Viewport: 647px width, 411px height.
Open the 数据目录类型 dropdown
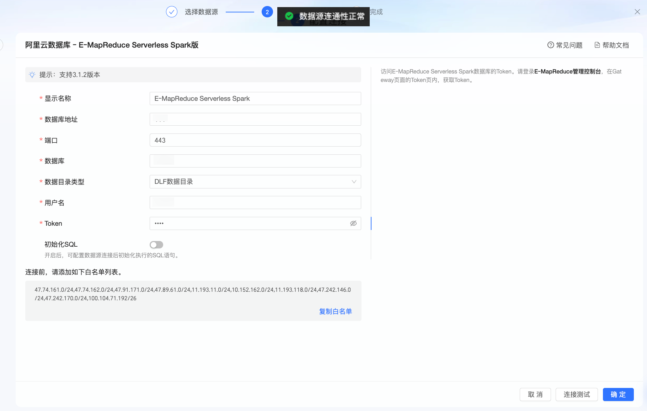tap(255, 182)
